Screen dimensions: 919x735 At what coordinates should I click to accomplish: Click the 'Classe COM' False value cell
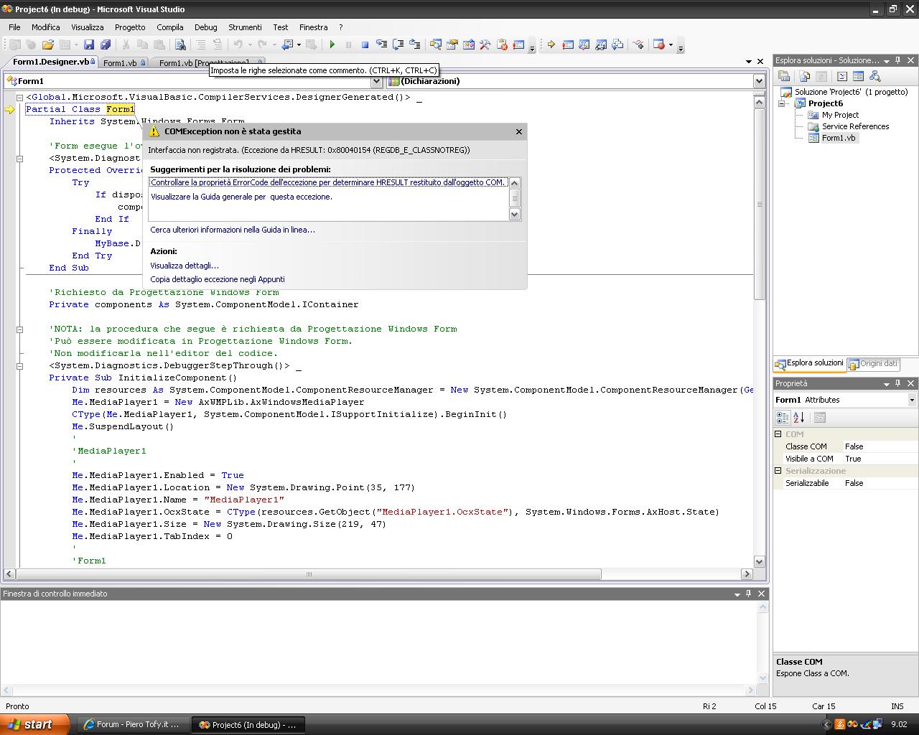[x=880, y=446]
